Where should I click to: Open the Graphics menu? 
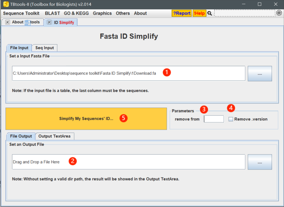[x=102, y=13]
